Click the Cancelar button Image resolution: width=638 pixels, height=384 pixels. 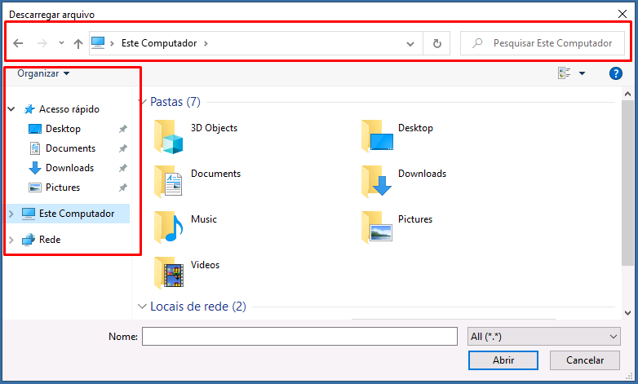pos(585,360)
